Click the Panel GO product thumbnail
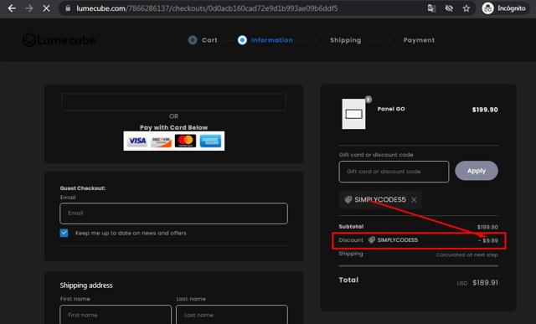This screenshot has width=536, height=324. pyautogui.click(x=353, y=114)
